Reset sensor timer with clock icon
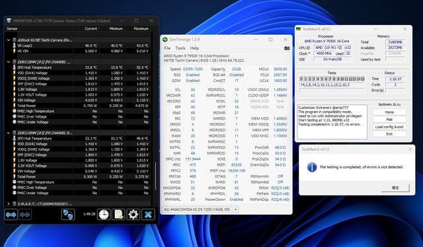This screenshot has width=423, height=247. 104,215
